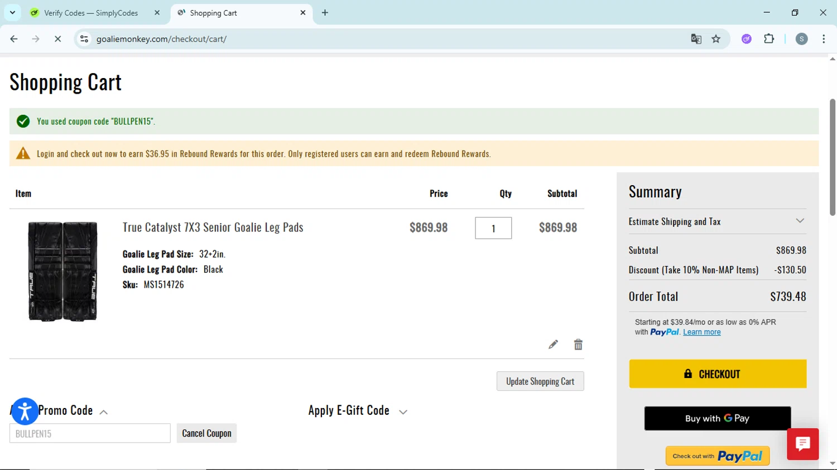This screenshot has width=837, height=470.
Task: Open the accessibility widget icon
Action: [25, 411]
